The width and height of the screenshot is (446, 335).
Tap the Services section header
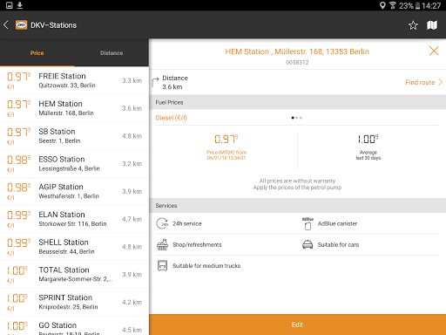[297, 206]
